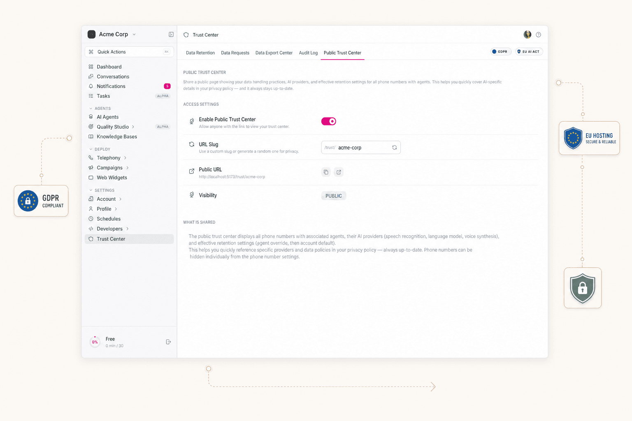Click the 0% usage progress ring

(95, 342)
